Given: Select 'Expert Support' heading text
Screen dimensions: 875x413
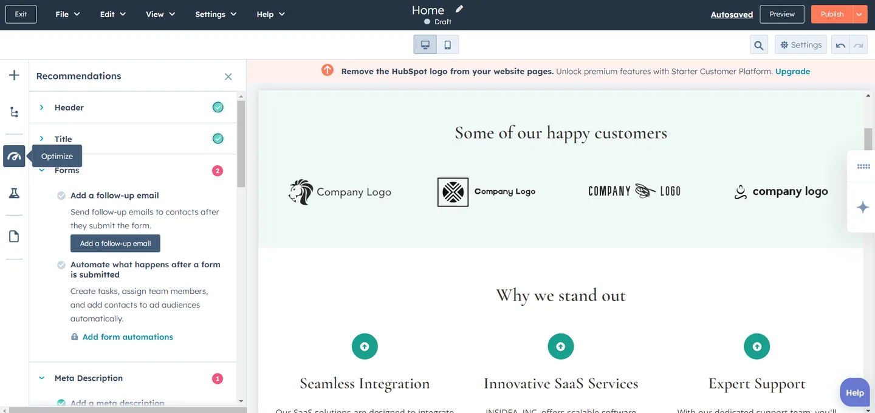Looking at the screenshot, I should coord(757,384).
